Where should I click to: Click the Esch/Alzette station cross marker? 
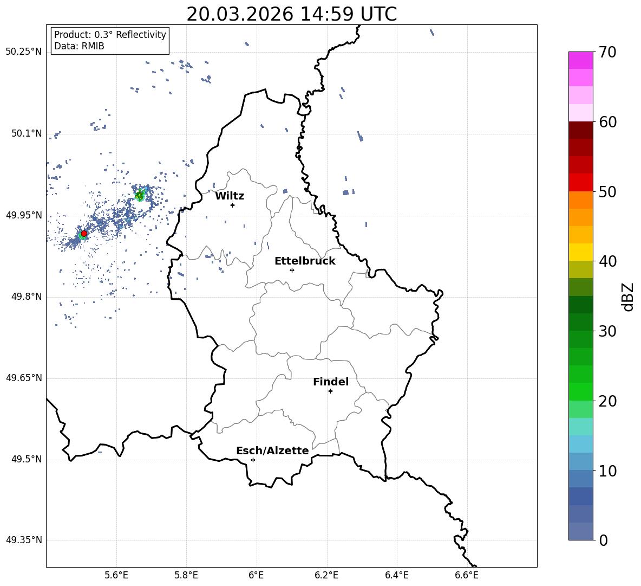coord(253,460)
